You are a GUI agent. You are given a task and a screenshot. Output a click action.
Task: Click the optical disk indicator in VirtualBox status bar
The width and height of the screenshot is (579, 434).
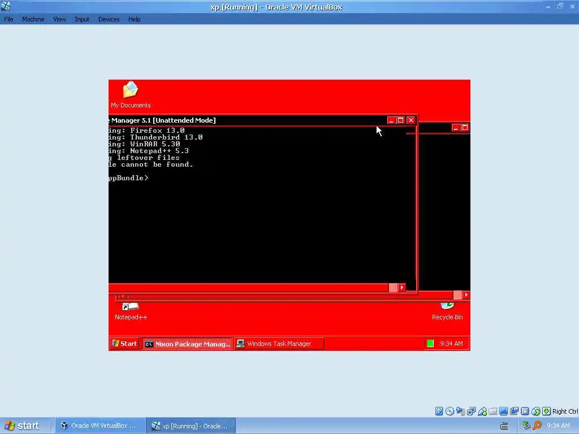point(450,411)
